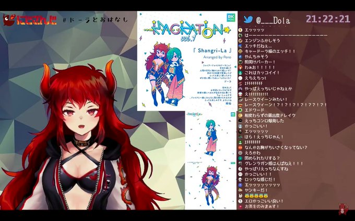
Task: Click avatar beside 'レースクイーンみたい！' comment
Action: click(240, 99)
